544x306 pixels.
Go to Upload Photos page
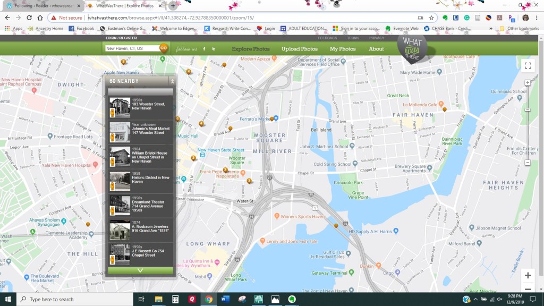[x=300, y=49]
